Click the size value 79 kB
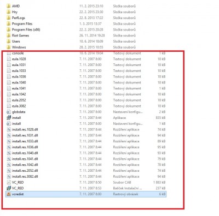Viewport: 219px width, 216px height. [162, 159]
